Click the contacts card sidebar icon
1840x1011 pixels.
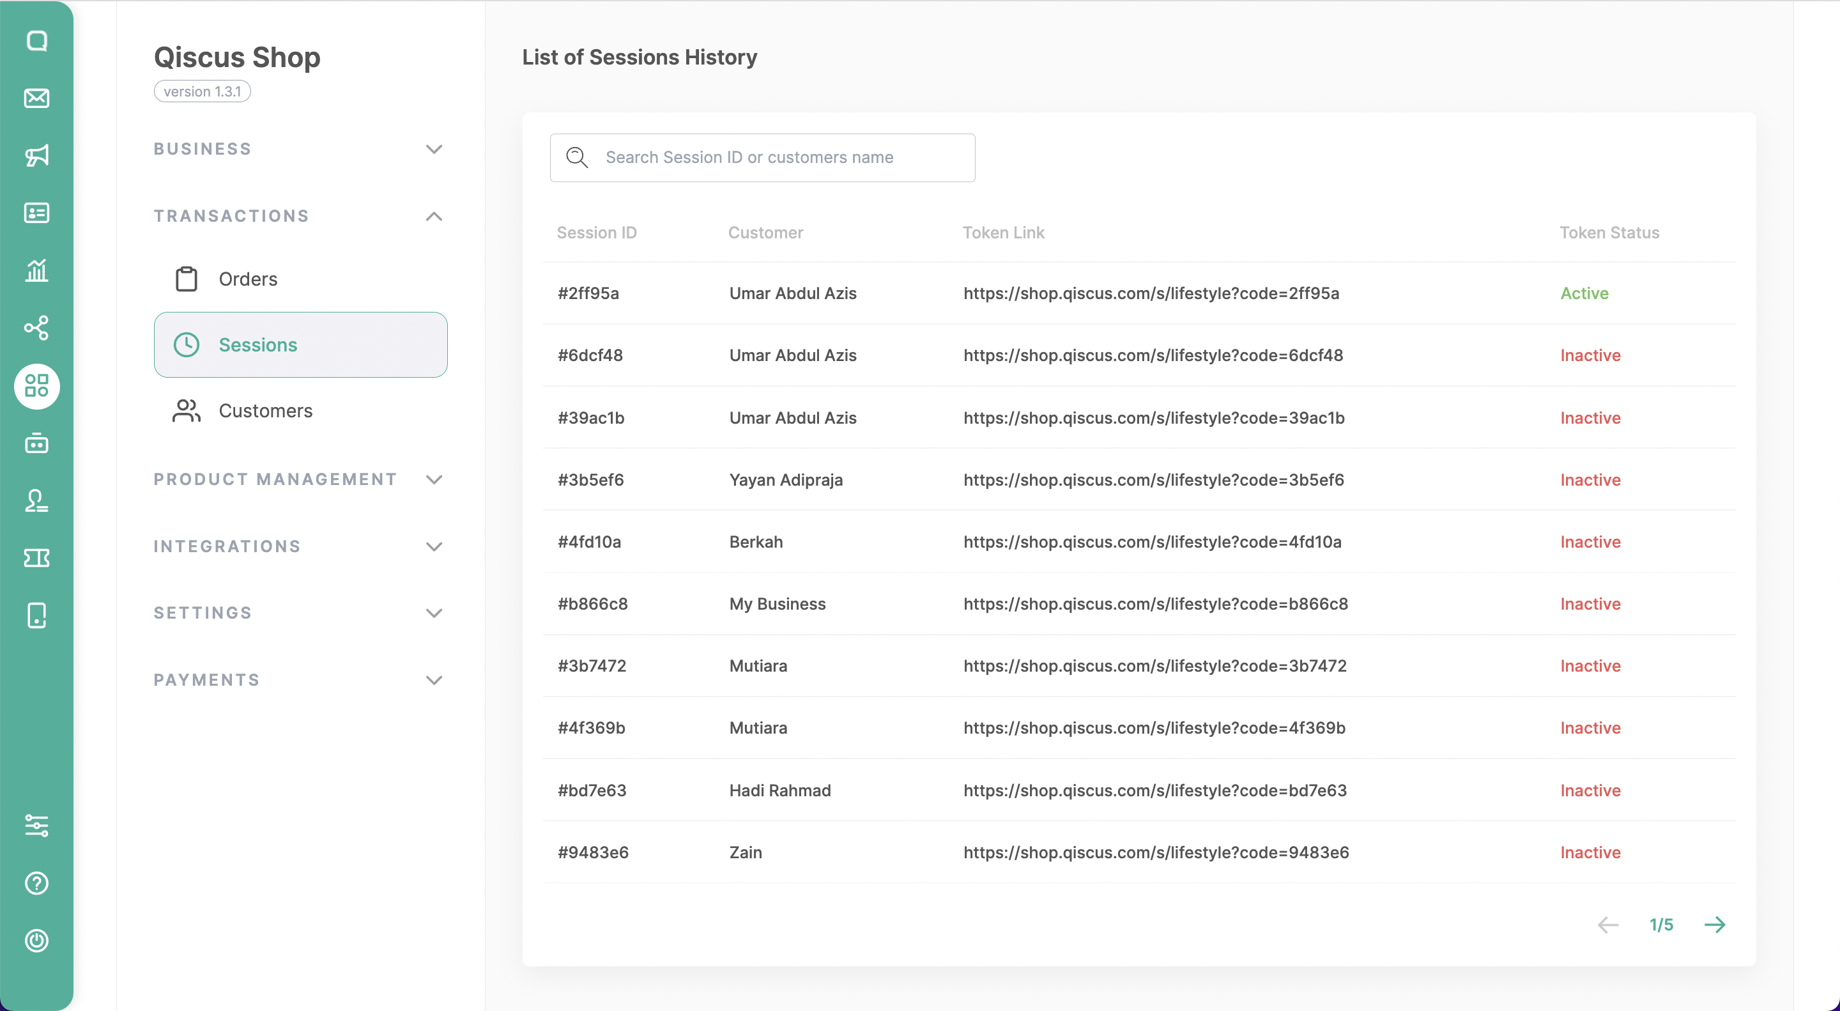(x=36, y=213)
